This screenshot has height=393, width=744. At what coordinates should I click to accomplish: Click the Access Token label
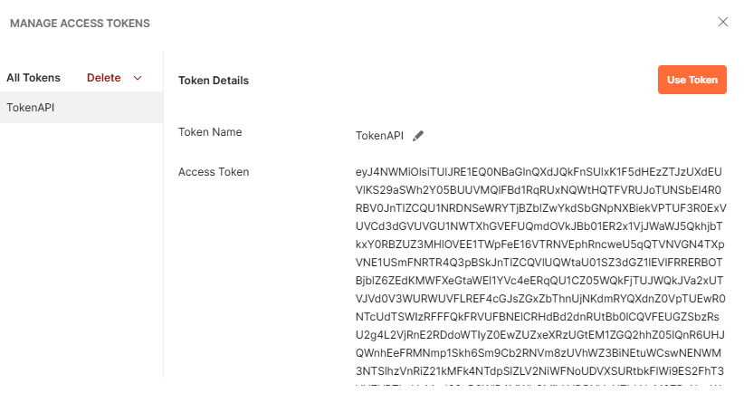(214, 172)
